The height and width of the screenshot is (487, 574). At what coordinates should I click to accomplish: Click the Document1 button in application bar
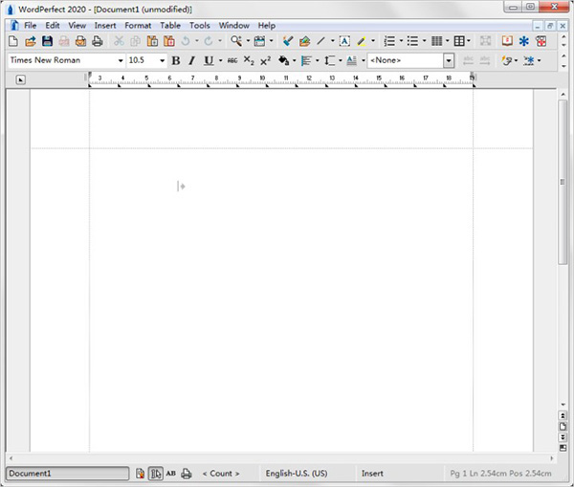67,474
